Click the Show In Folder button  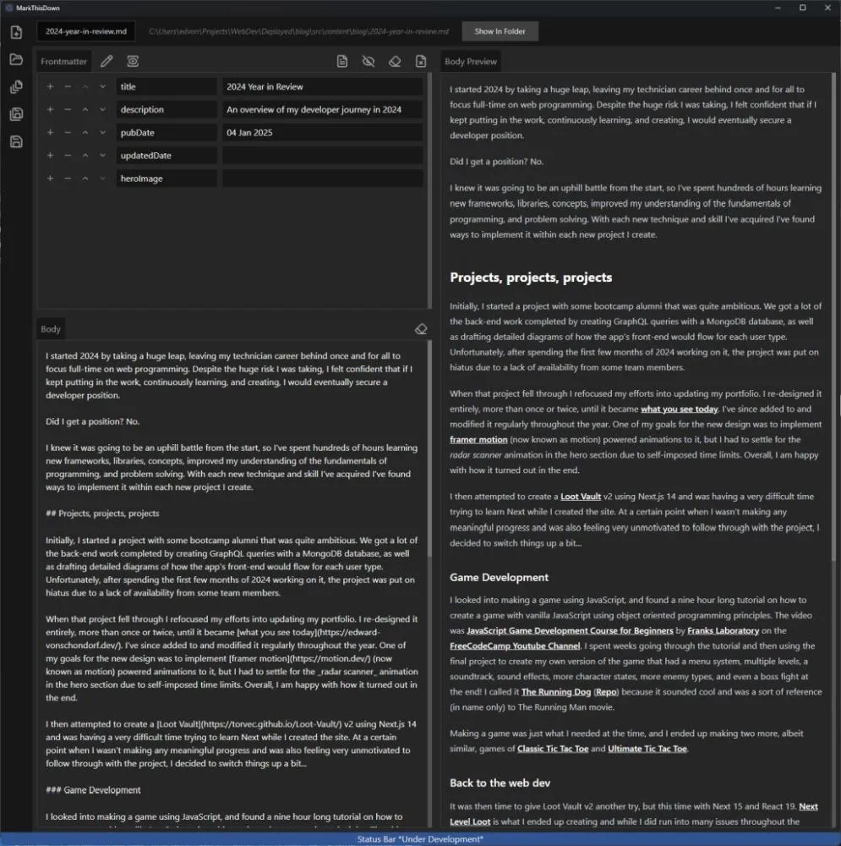click(500, 31)
